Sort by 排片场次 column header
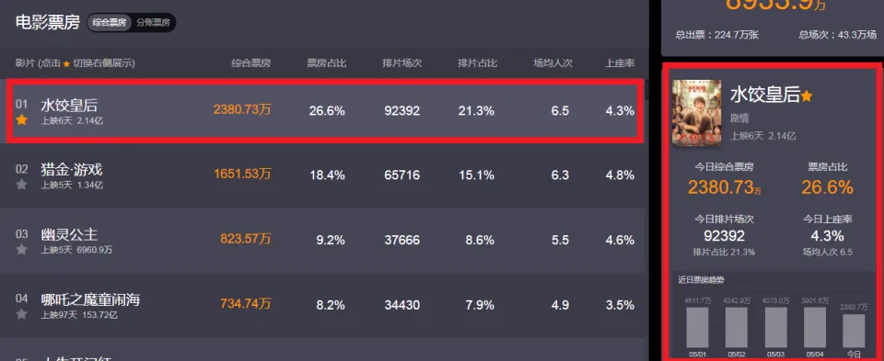This screenshot has height=361, width=884. coord(402,63)
